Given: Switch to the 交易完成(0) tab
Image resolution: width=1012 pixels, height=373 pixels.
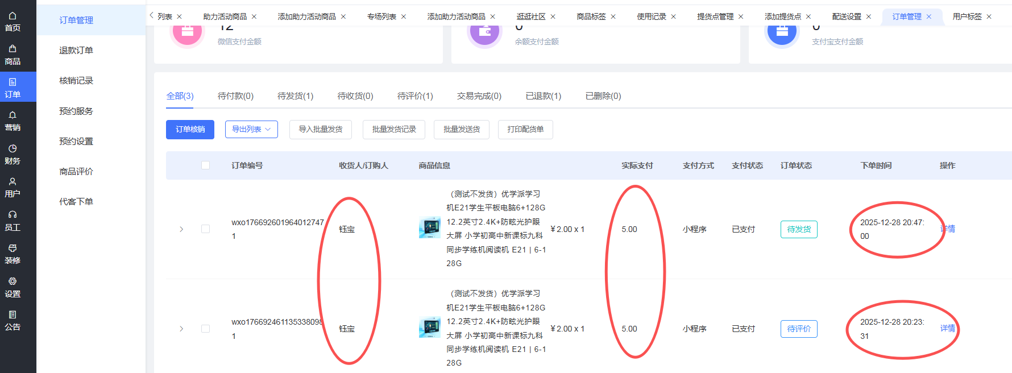Looking at the screenshot, I should (x=479, y=96).
